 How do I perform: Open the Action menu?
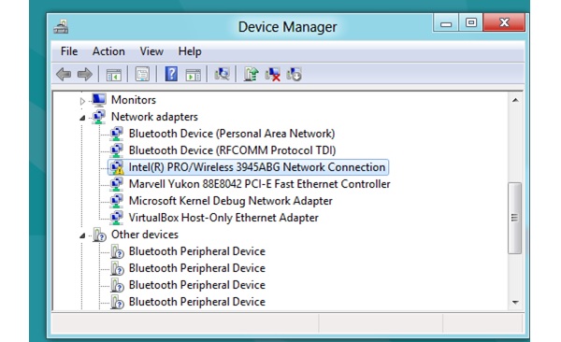tap(108, 51)
